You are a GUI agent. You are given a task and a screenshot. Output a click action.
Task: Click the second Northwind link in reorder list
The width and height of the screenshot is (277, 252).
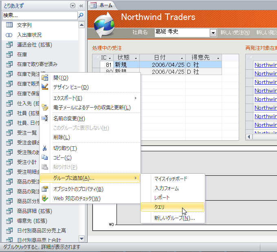pyautogui.click(x=266, y=73)
